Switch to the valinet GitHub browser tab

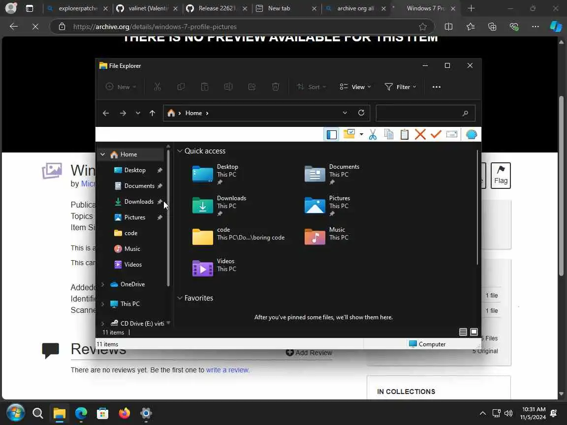pyautogui.click(x=148, y=8)
